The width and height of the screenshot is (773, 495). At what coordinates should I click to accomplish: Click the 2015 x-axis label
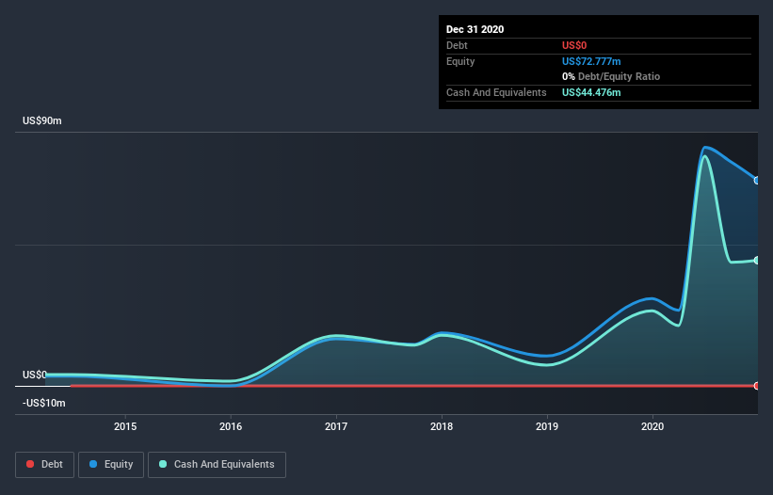pos(125,426)
